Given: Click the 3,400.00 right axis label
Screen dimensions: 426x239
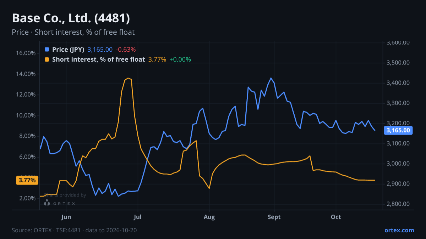Looking at the screenshot, I should pos(398,83).
